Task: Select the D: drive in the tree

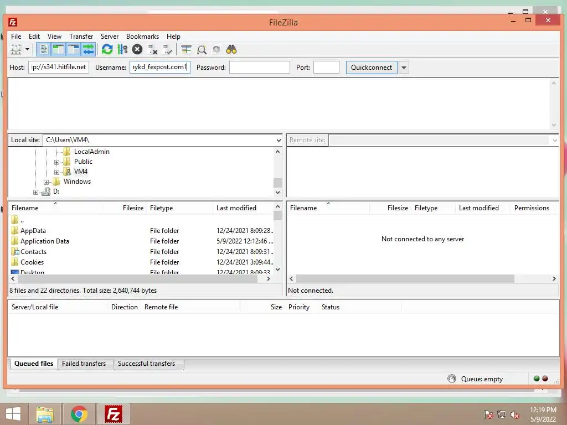Action: click(x=56, y=191)
